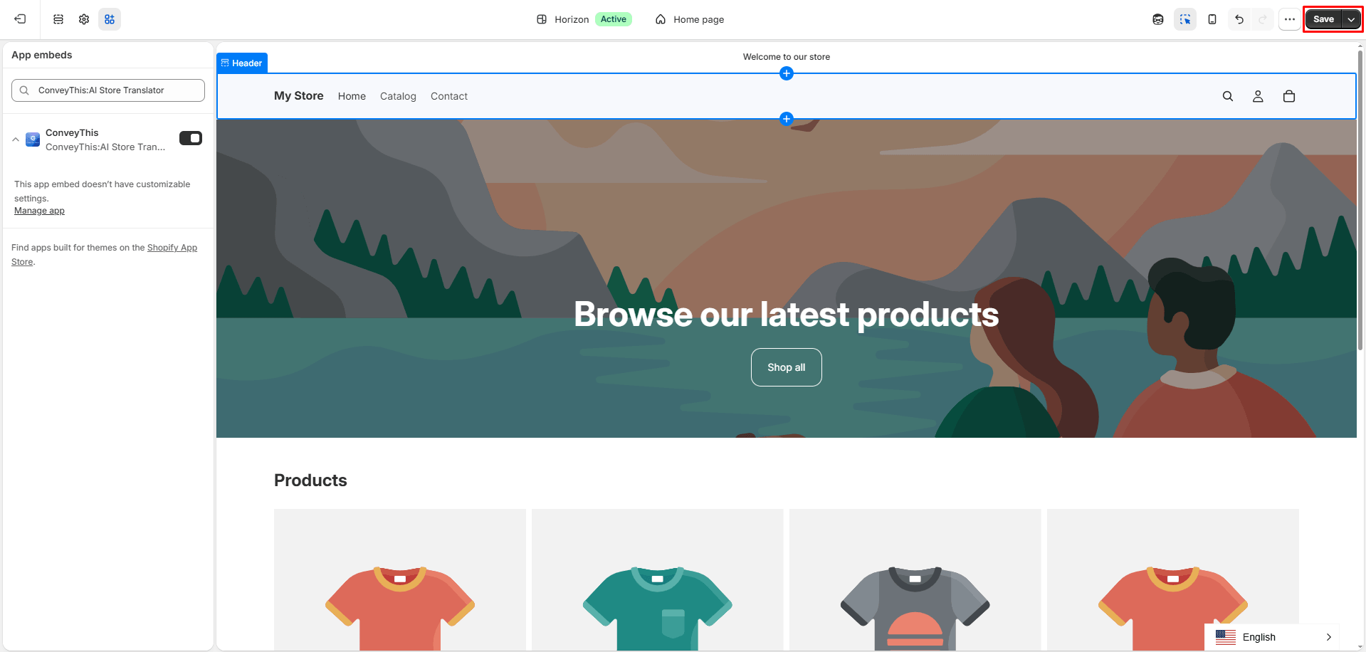Open the cart bag icon
The height and width of the screenshot is (652, 1366).
(1289, 96)
